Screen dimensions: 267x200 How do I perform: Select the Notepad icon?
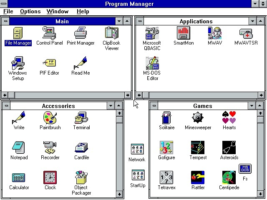point(19,147)
